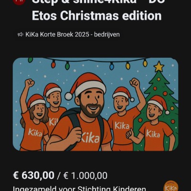Select the Etos Christmas edition title
The height and width of the screenshot is (191, 191).
click(97, 16)
